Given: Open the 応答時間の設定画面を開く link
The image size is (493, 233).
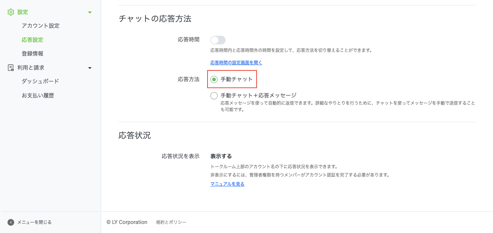Looking at the screenshot, I should [x=236, y=62].
